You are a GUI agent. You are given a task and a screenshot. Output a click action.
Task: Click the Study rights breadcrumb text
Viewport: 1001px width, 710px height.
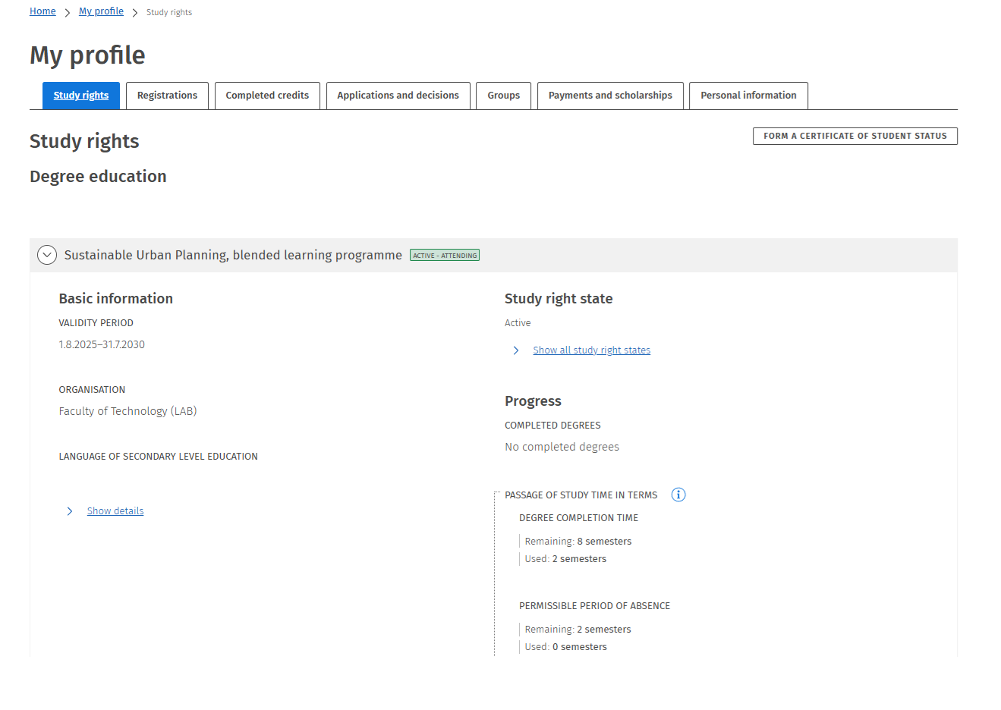click(x=169, y=12)
